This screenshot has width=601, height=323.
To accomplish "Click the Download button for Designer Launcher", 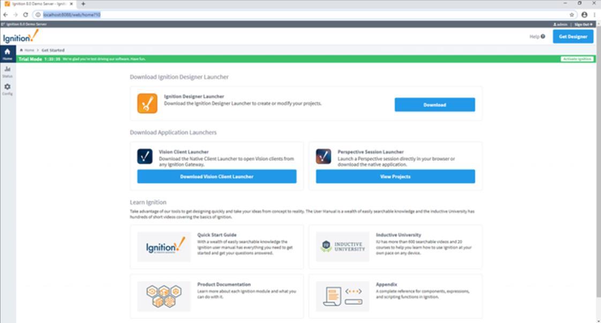I will coord(434,104).
